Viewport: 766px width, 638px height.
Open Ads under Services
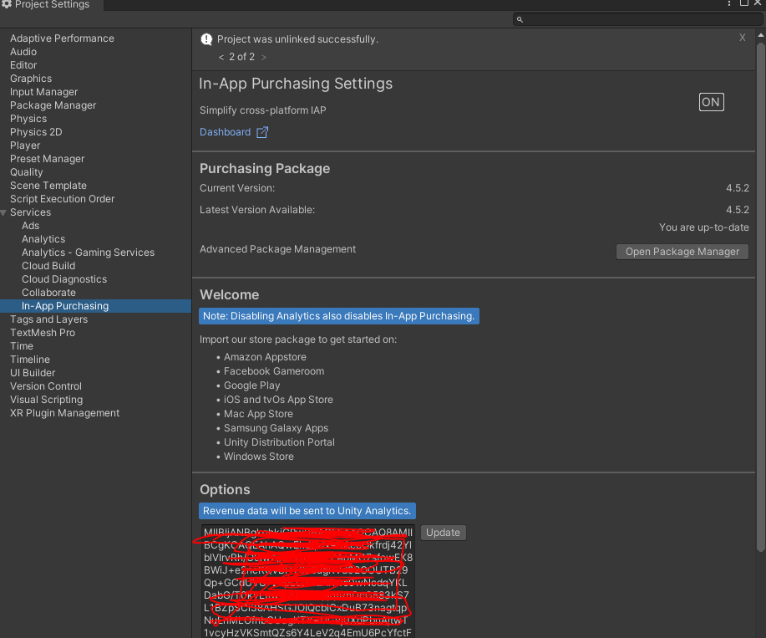[x=30, y=226]
